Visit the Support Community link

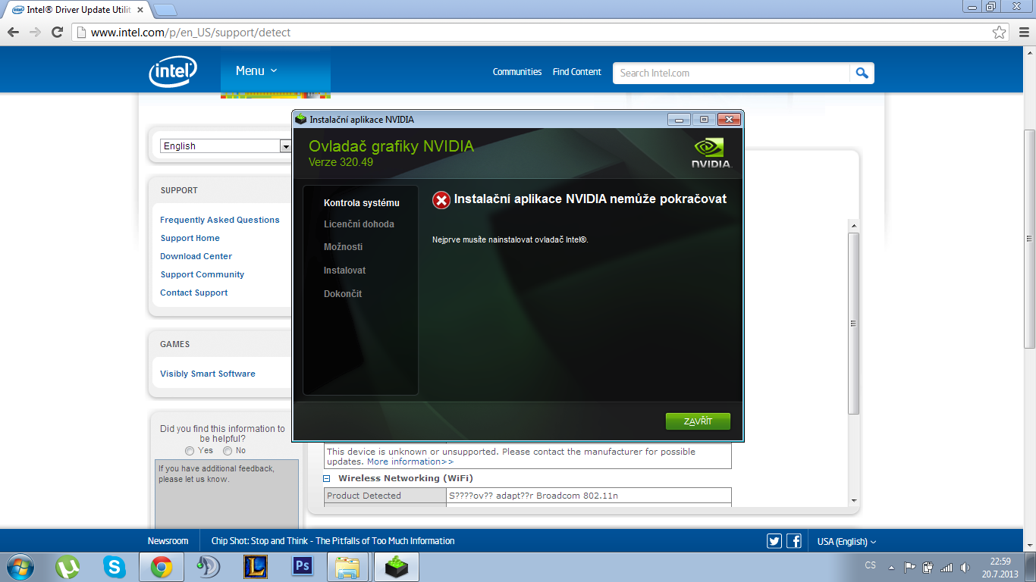(202, 274)
